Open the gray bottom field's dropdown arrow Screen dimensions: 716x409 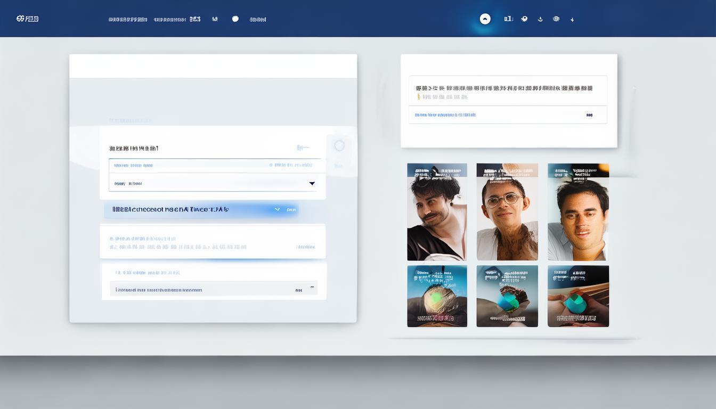click(x=312, y=287)
